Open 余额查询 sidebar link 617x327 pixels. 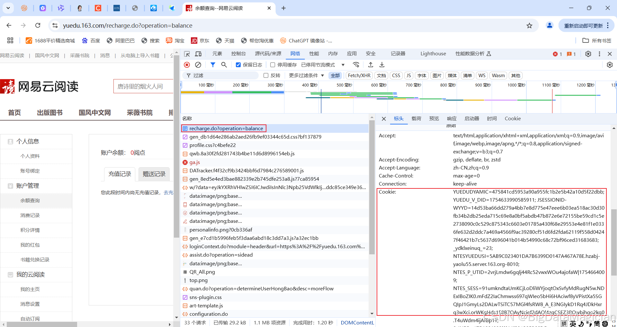click(x=30, y=201)
